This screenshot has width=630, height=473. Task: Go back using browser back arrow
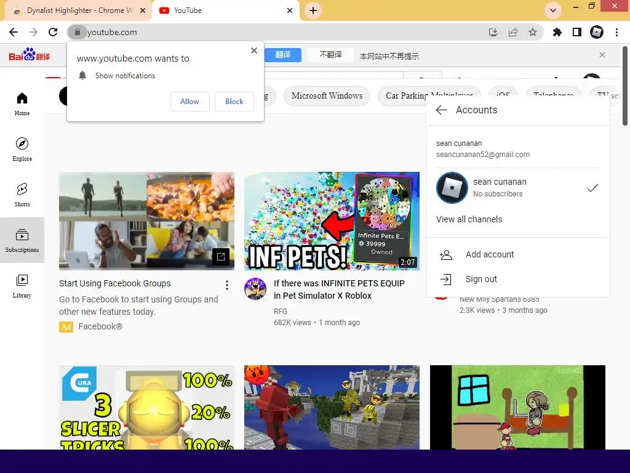point(14,32)
